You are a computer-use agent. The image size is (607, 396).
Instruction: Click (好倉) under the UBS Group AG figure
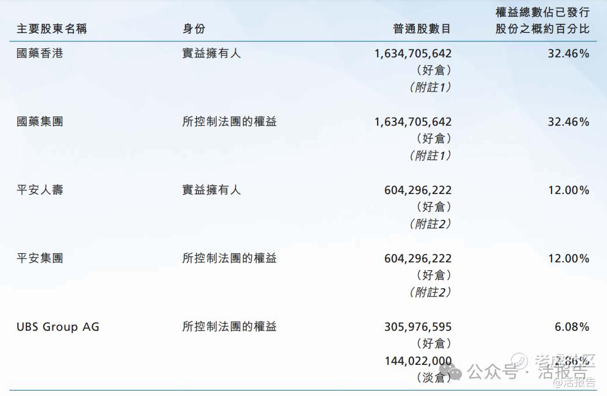pyautogui.click(x=434, y=344)
